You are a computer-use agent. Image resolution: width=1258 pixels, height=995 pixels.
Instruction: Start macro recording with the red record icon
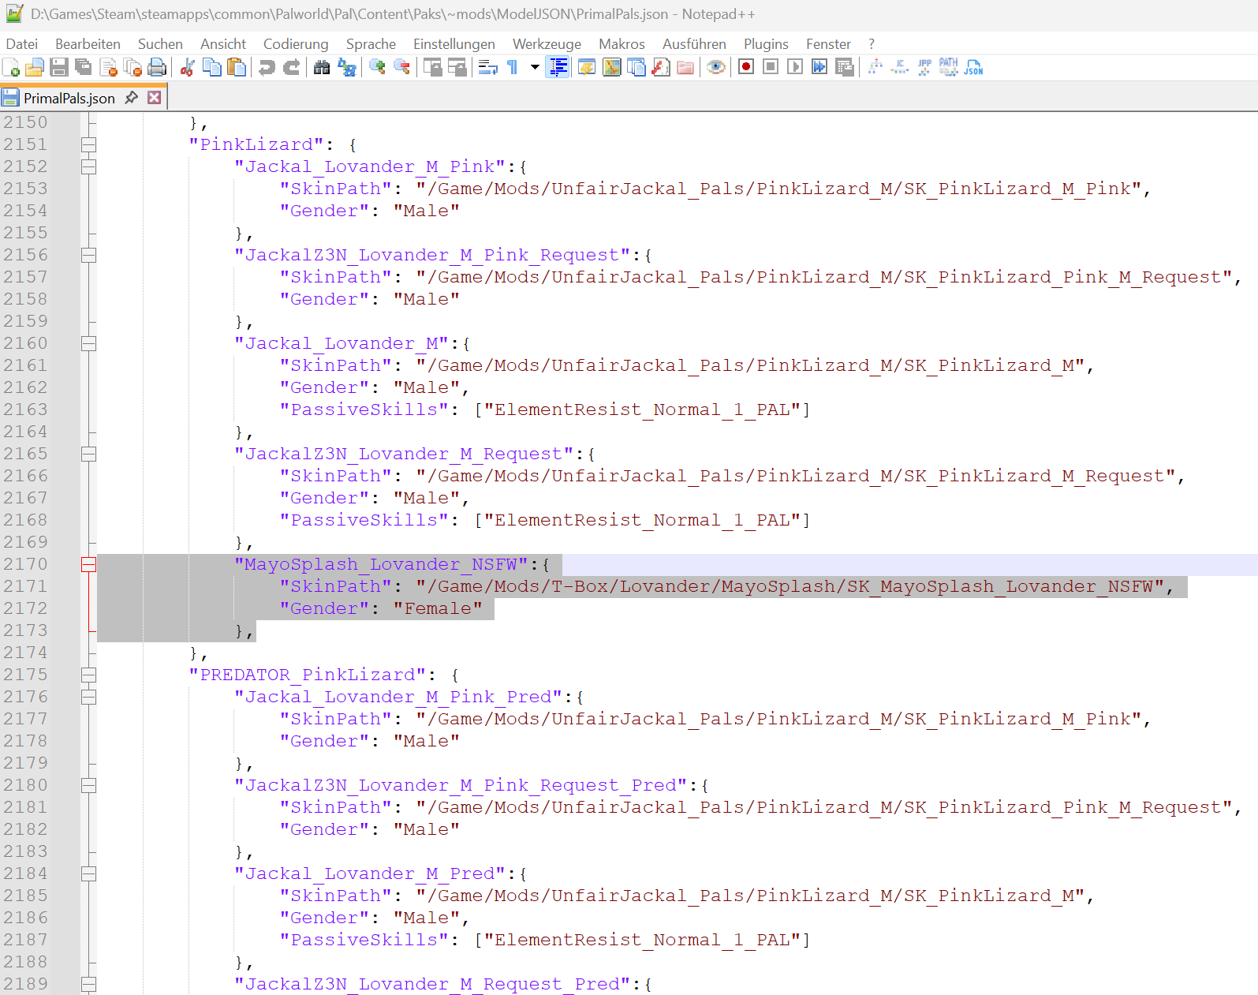pyautogui.click(x=746, y=68)
